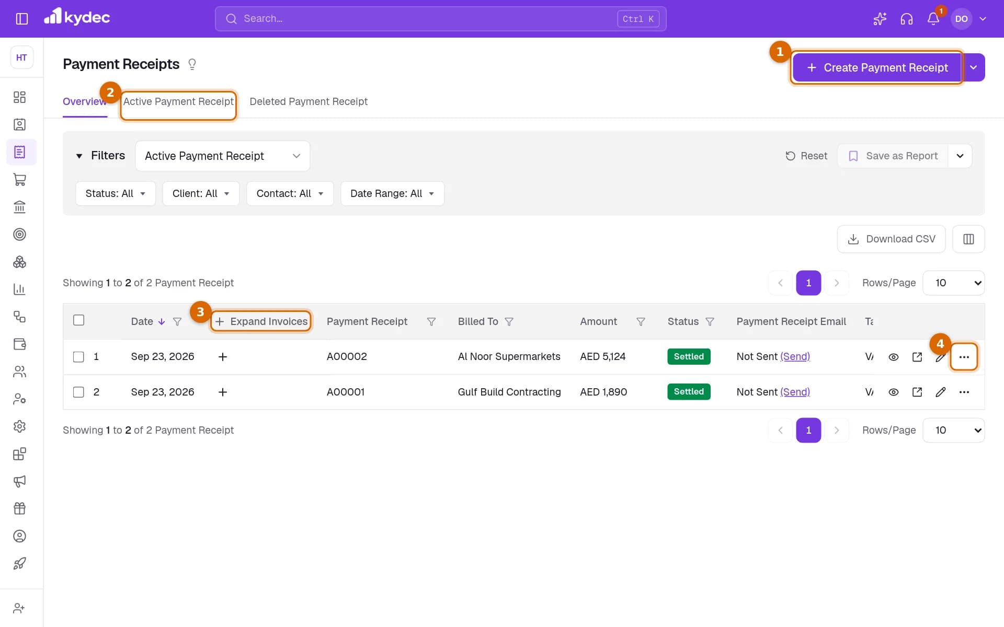Open receipt A00002 in new window icon
Image resolution: width=1004 pixels, height=627 pixels.
tap(917, 357)
